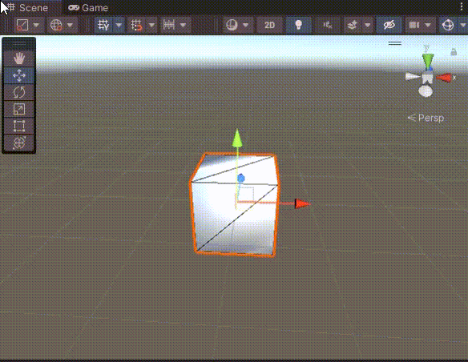Toggle grid visibility icon

click(x=103, y=25)
